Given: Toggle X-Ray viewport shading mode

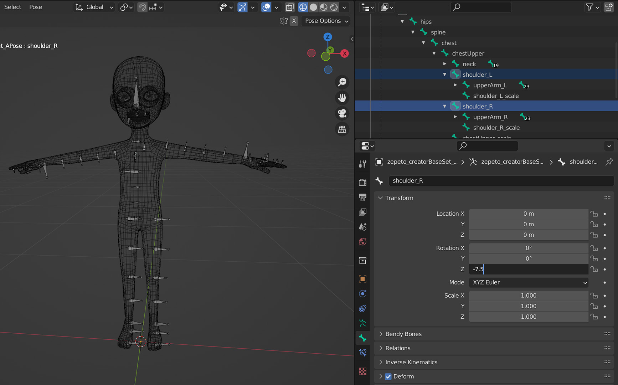Looking at the screenshot, I should click(290, 7).
